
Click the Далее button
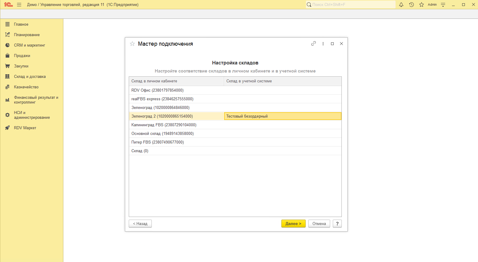293,224
